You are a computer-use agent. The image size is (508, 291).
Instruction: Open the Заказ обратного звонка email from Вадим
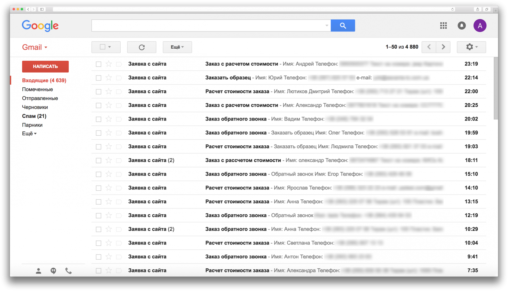click(289, 119)
